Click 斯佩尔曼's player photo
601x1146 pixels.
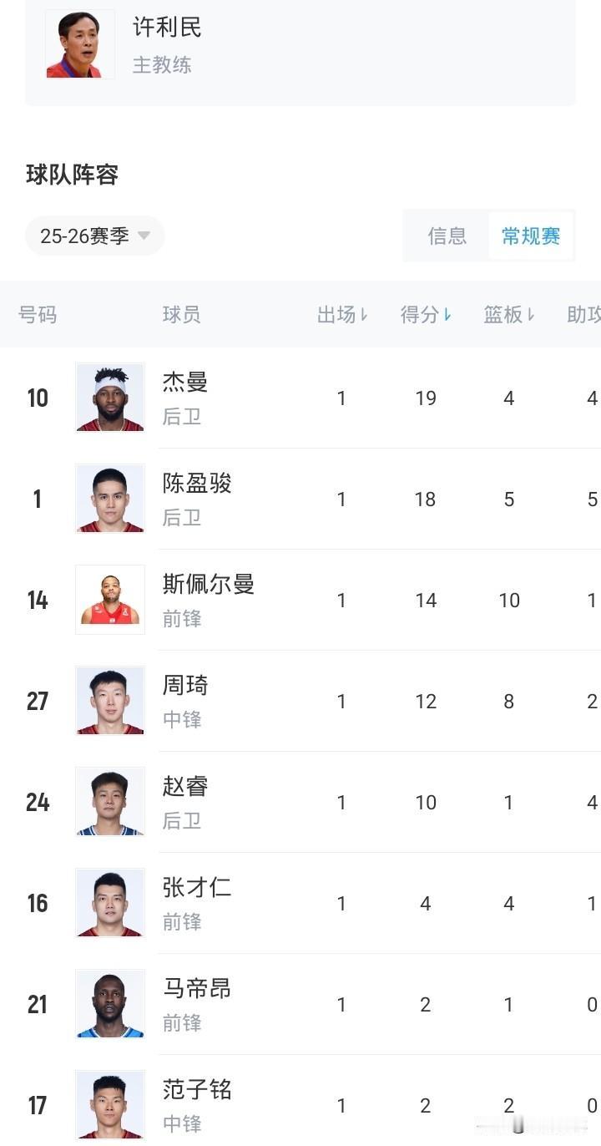(109, 599)
